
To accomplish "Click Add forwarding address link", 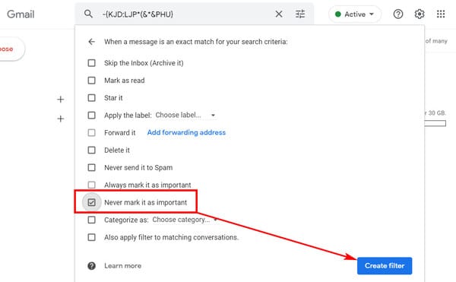I will [186, 132].
